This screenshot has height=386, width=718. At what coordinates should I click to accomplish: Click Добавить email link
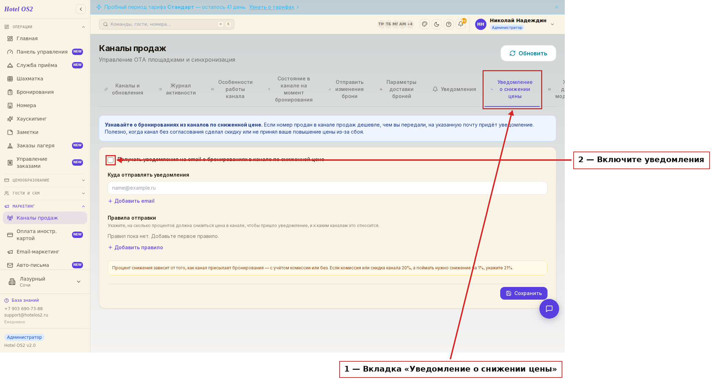coord(131,201)
